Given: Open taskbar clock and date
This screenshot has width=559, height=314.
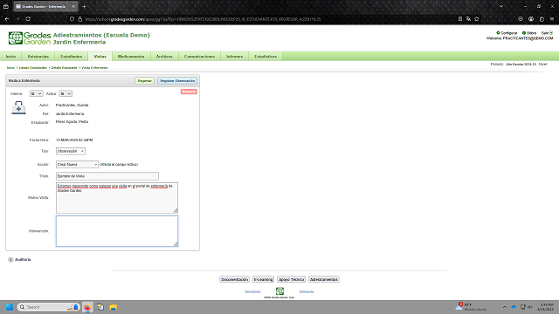Looking at the screenshot, I should point(546,307).
